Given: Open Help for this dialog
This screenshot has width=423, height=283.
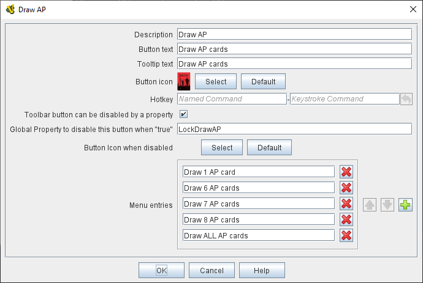Looking at the screenshot, I should (262, 270).
